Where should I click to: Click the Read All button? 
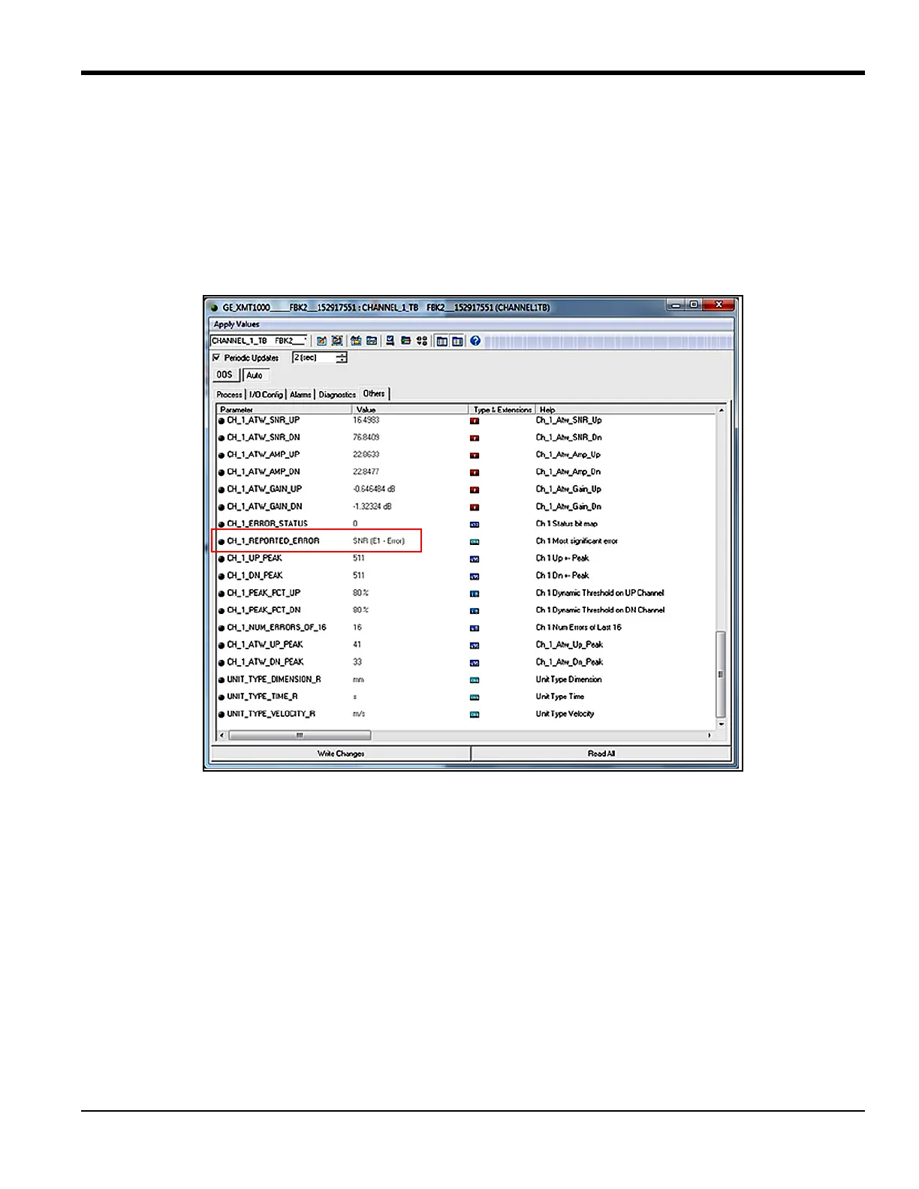tap(601, 754)
